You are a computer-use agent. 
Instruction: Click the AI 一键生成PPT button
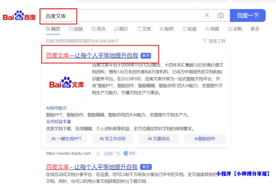tap(67, 139)
